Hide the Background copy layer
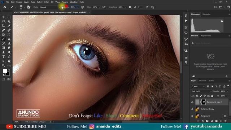Image resolution: width=231 pixels, height=130 pixels. click(192, 109)
